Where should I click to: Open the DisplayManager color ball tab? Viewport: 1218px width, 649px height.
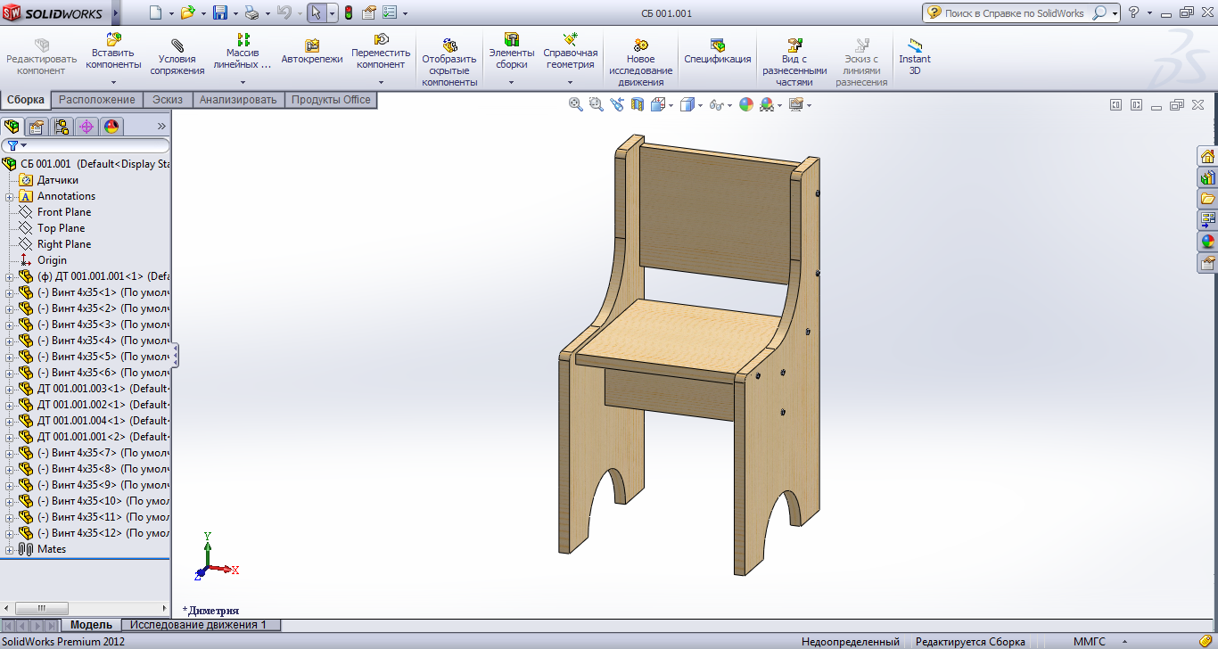coord(111,127)
